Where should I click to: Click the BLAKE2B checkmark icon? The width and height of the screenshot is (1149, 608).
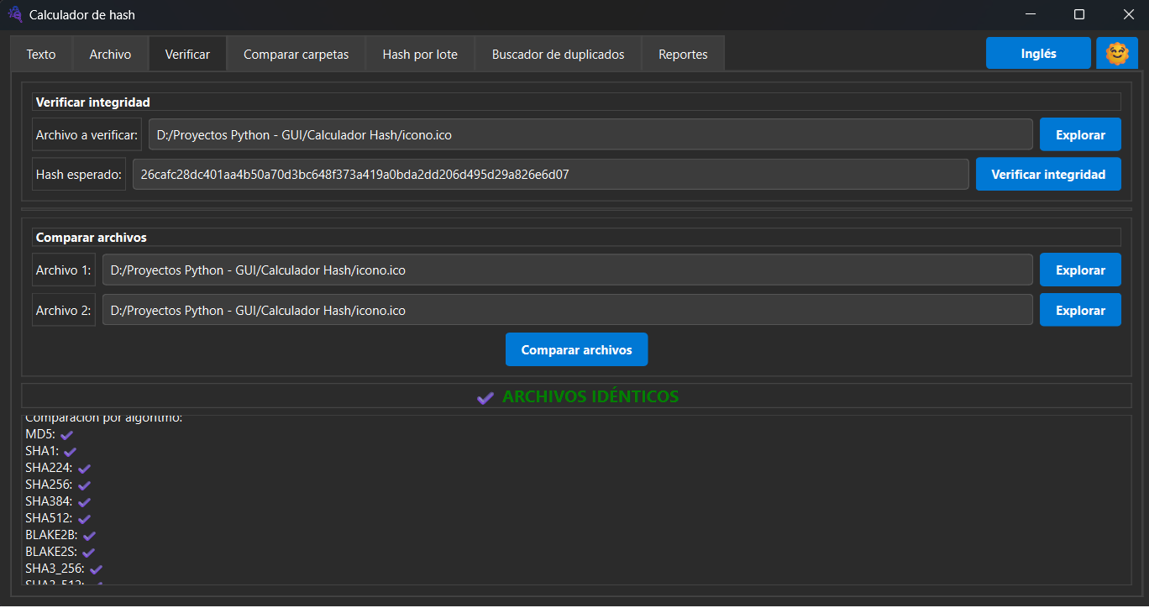(89, 536)
